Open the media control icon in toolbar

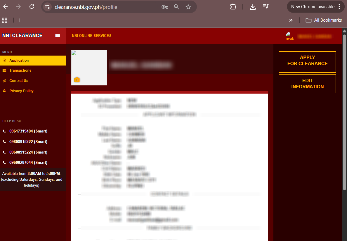tap(266, 7)
